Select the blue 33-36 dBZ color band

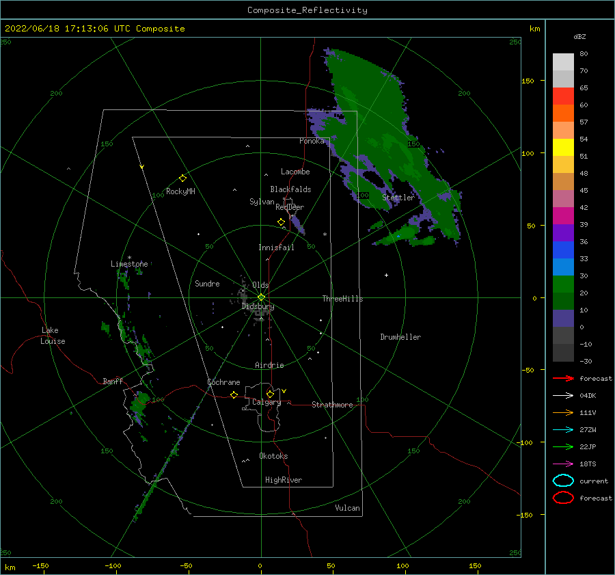563,250
